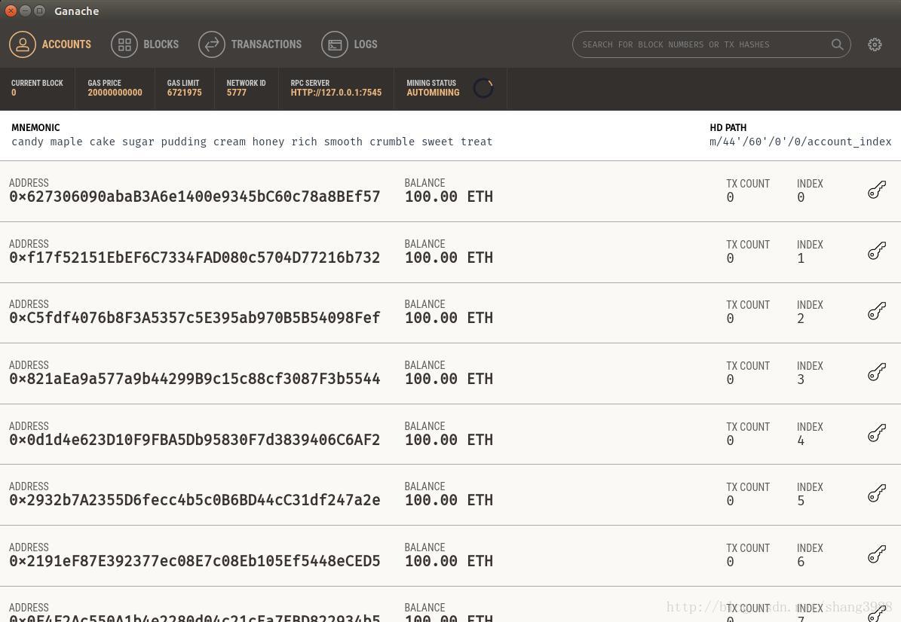901x622 pixels.
Task: Click the 100.00 ETH balance of index 0
Action: coord(449,197)
